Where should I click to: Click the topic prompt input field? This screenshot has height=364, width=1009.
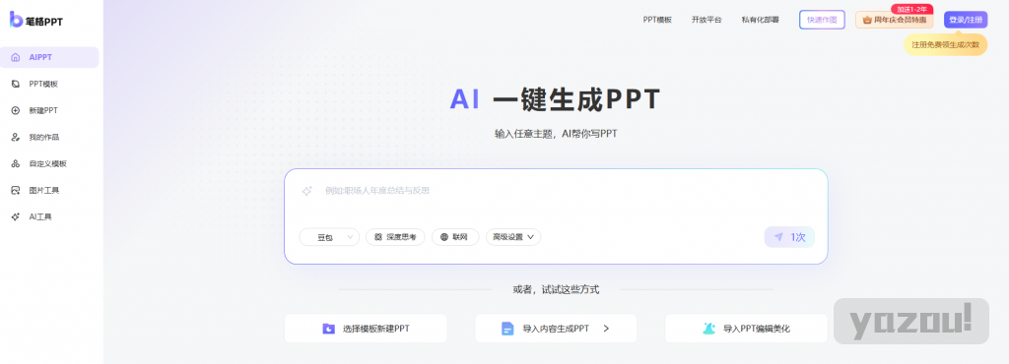pos(556,191)
